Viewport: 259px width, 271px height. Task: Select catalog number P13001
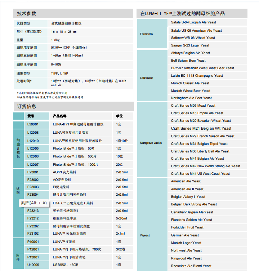tap(33, 257)
